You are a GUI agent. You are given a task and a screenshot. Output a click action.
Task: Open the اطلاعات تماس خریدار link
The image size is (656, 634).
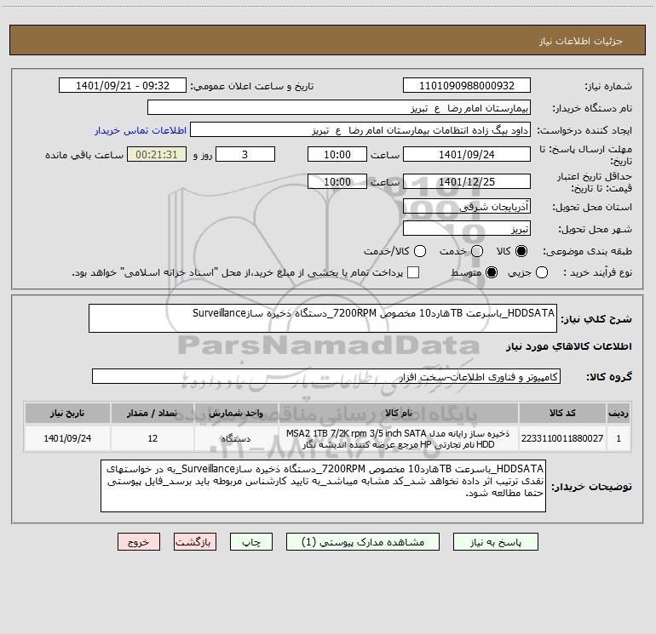(x=141, y=130)
